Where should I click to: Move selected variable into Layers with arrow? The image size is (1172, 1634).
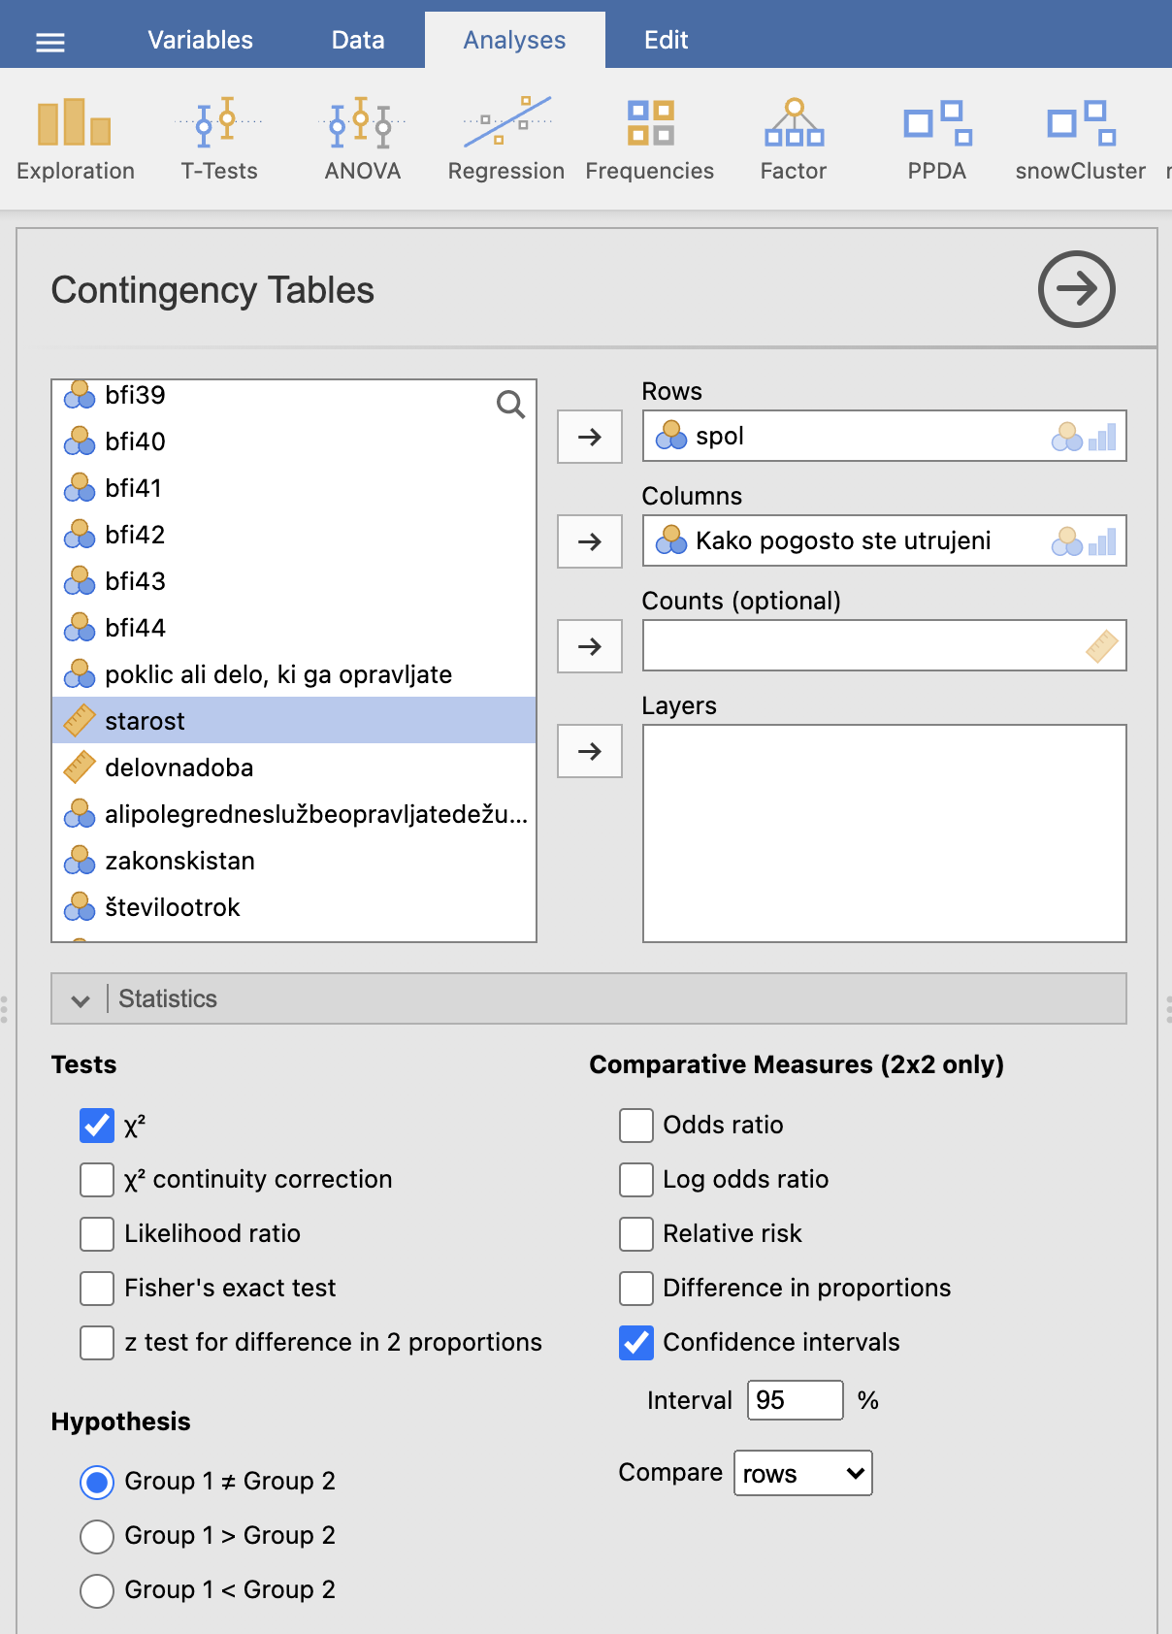coord(590,751)
